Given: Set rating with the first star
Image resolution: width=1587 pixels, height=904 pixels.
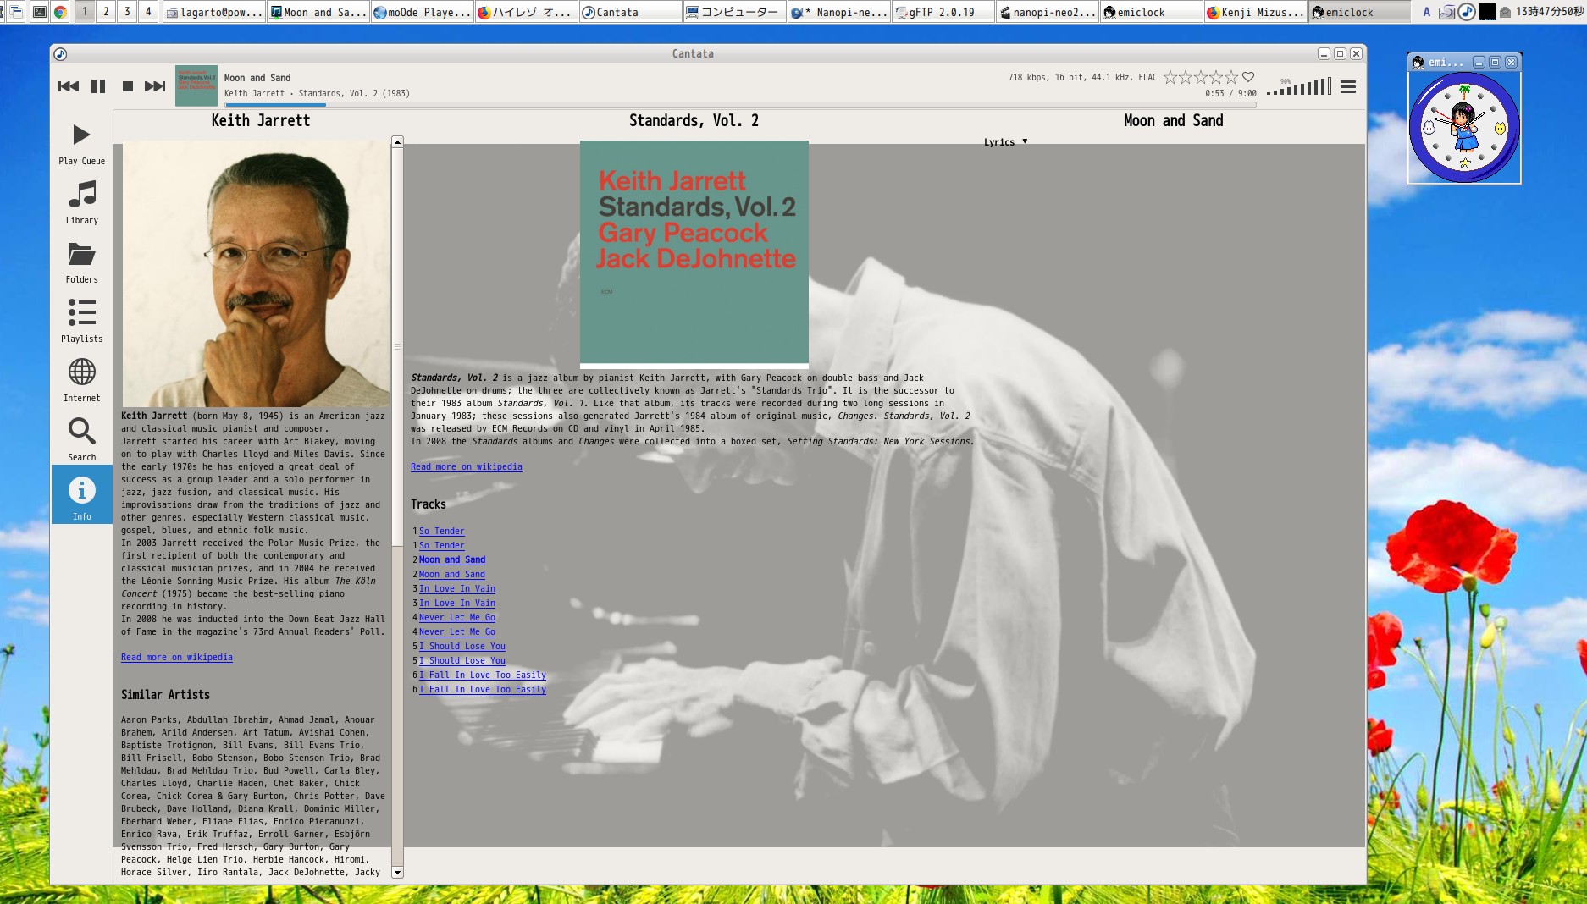Looking at the screenshot, I should pos(1170,77).
